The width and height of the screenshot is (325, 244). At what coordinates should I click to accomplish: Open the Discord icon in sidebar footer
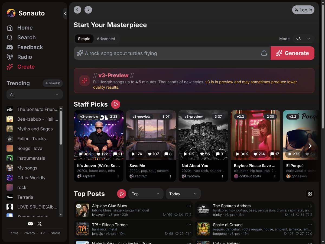click(x=31, y=224)
